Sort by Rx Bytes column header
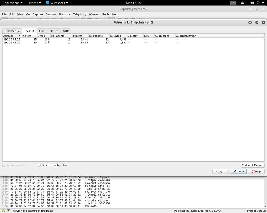 tap(118, 36)
